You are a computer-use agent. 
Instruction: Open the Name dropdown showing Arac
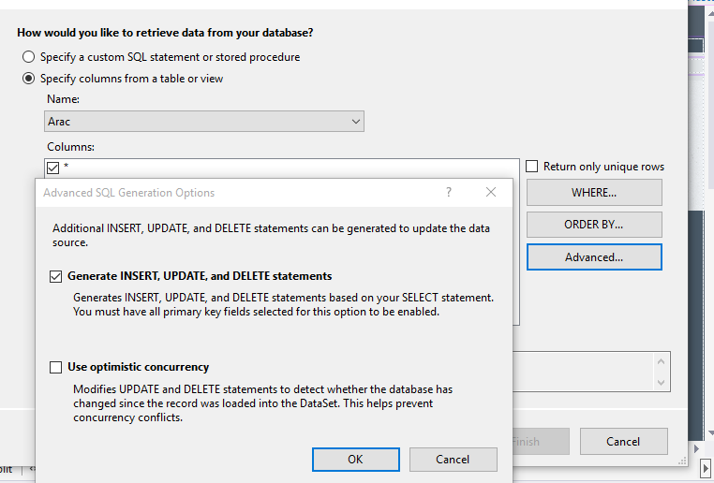[355, 122]
